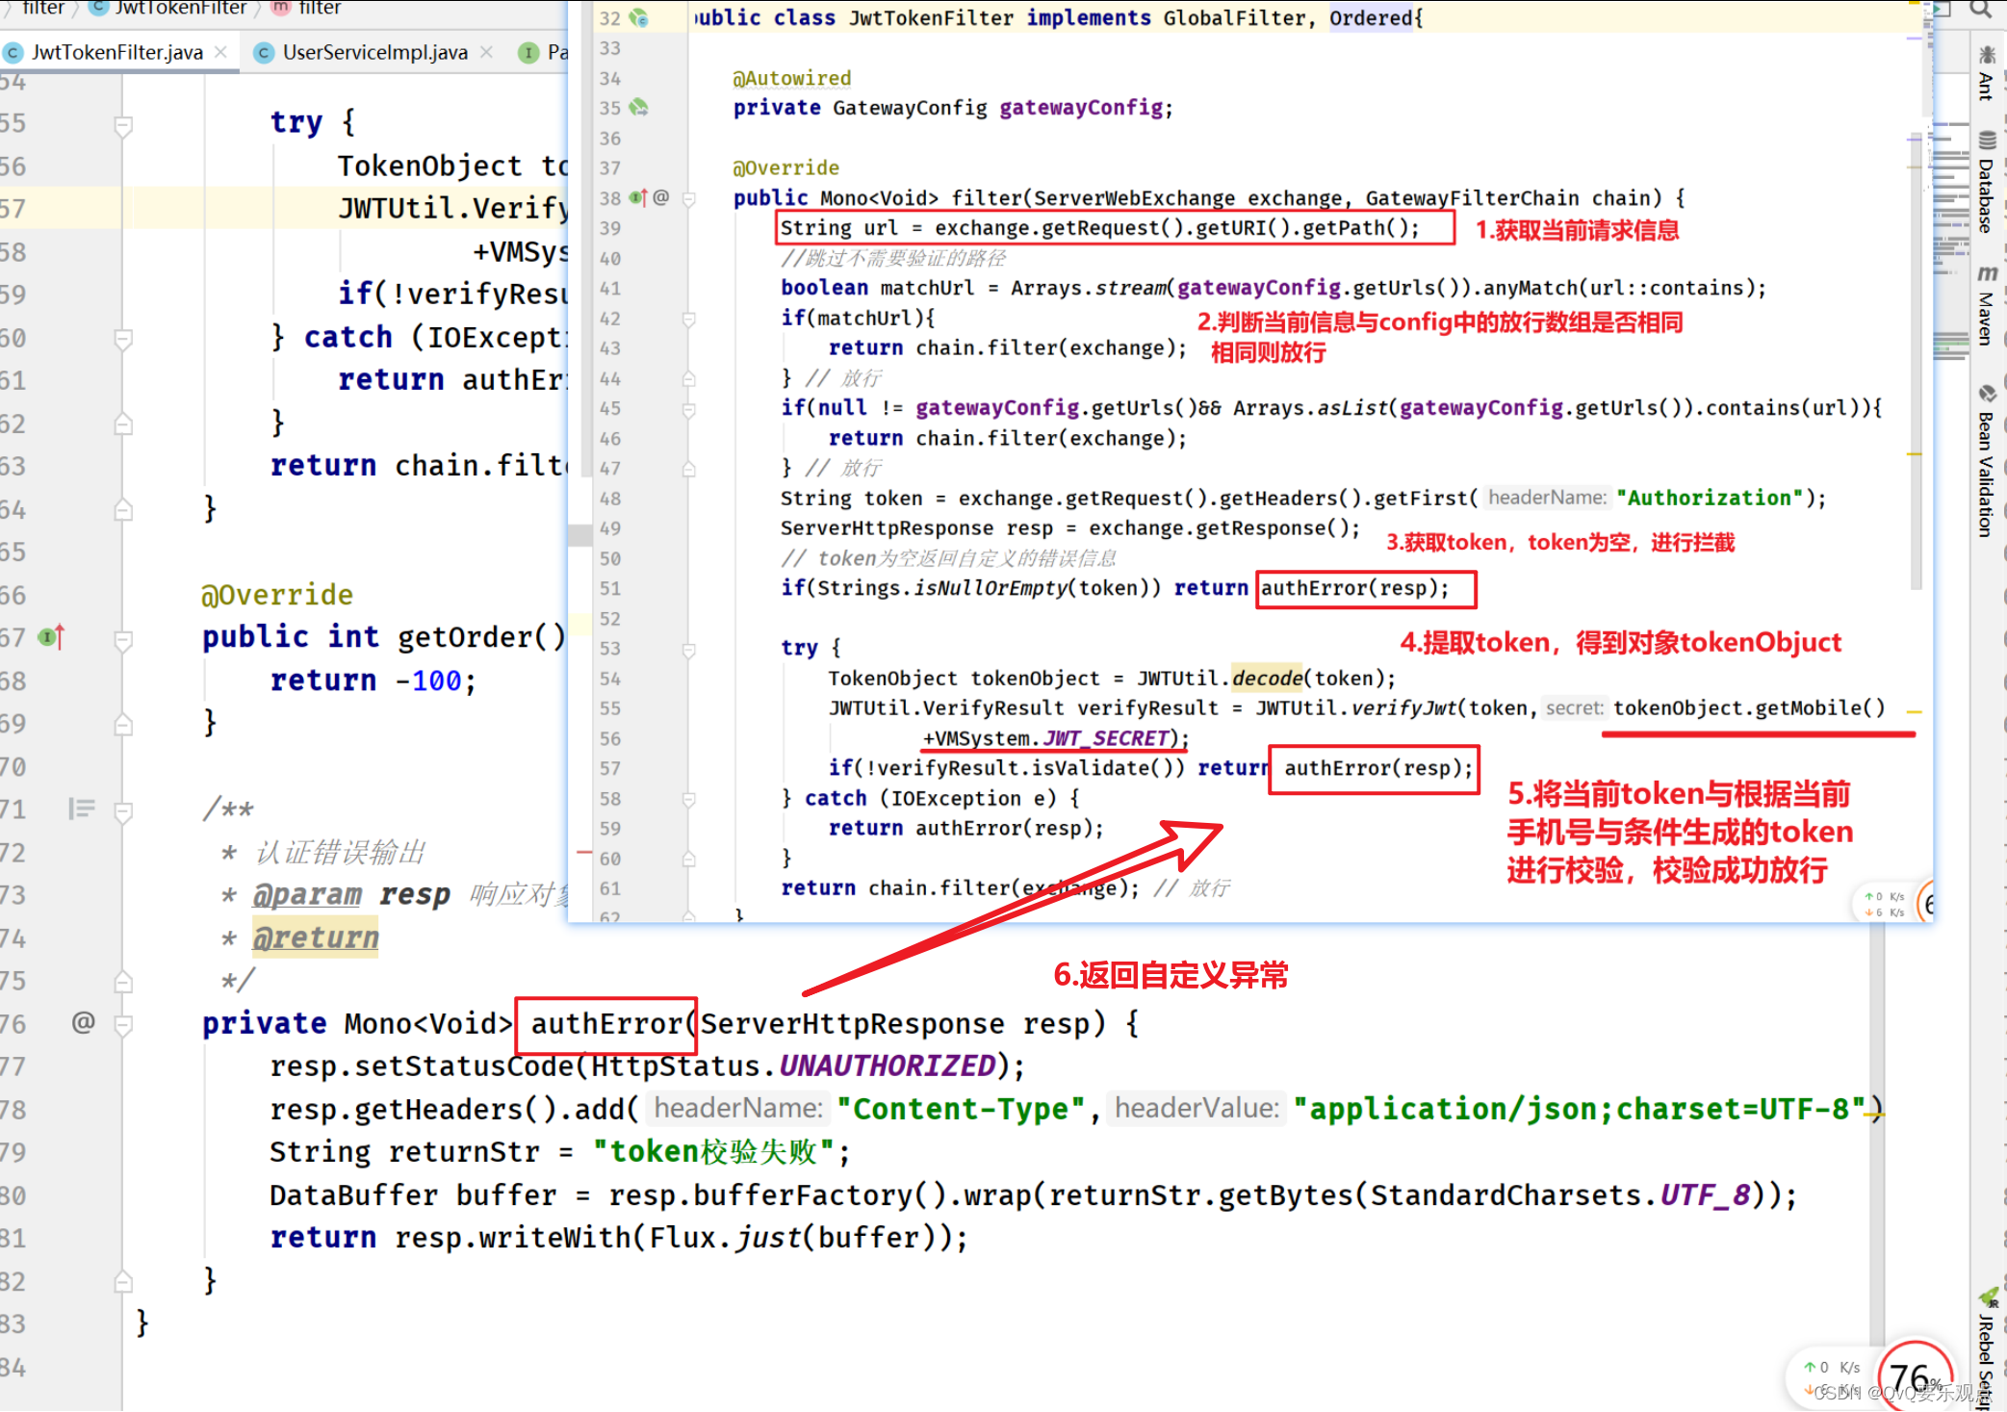Image resolution: width=2007 pixels, height=1412 pixels.
Task: Click the "application/json;charset=UTF-8" string literal
Action: pos(1579,1109)
